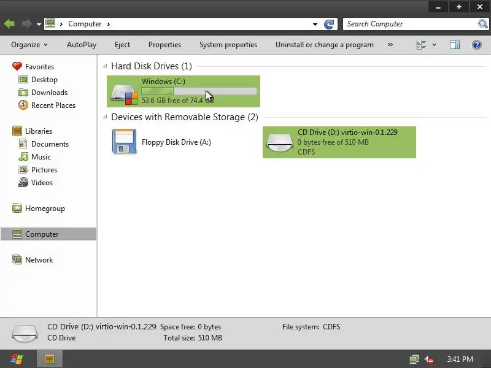This screenshot has height=368, width=491.
Task: Open the Pictures library
Action: [x=44, y=170]
